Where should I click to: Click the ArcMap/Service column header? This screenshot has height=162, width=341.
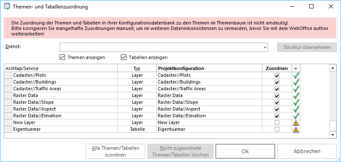[x=61, y=68]
